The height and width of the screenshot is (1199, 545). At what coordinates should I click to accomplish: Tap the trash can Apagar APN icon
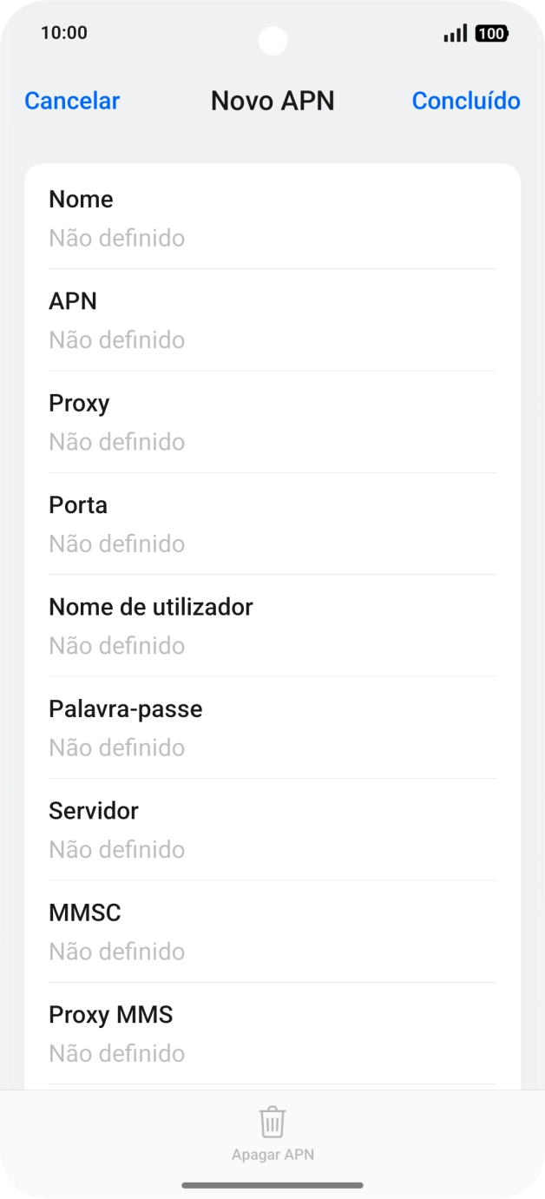tap(272, 1122)
